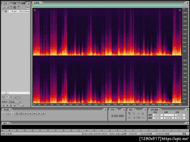Switch to the 效果 tab
The width and height of the screenshot is (190, 142).
14,3
